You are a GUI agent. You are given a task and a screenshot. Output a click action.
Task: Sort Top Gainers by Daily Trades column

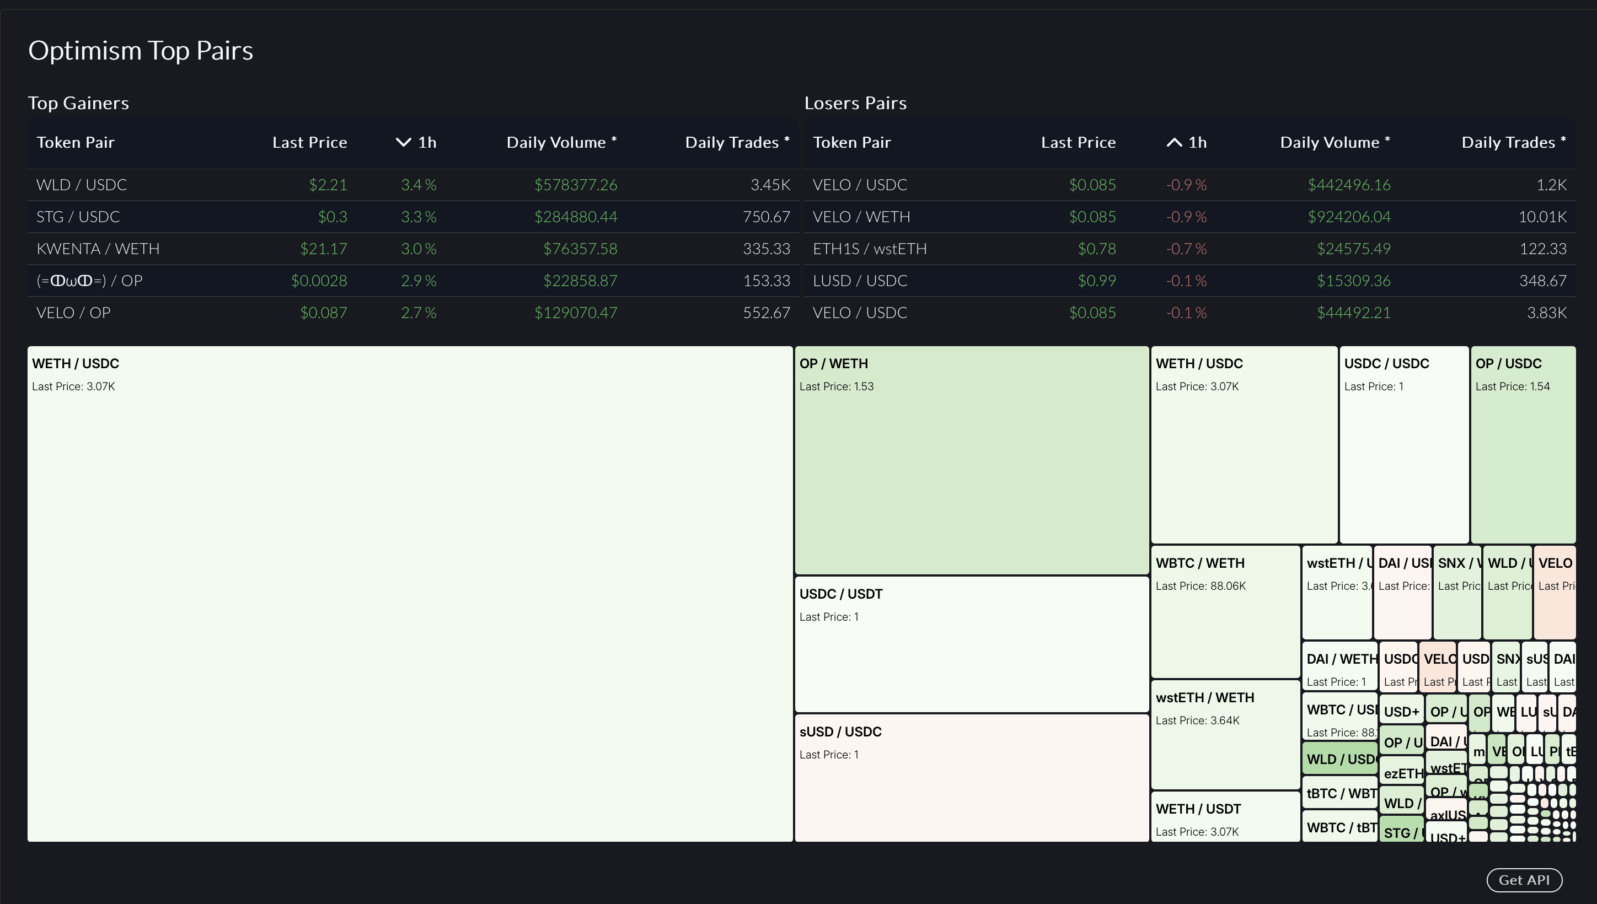coord(737,142)
